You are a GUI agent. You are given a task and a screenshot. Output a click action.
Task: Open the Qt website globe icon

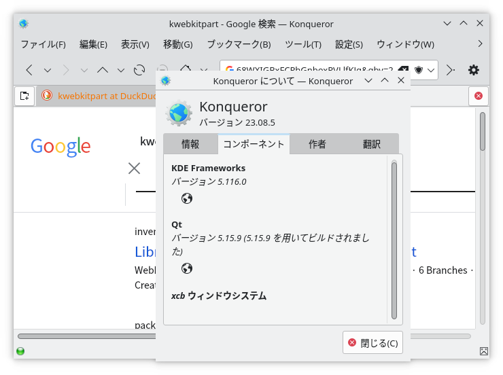click(x=187, y=268)
